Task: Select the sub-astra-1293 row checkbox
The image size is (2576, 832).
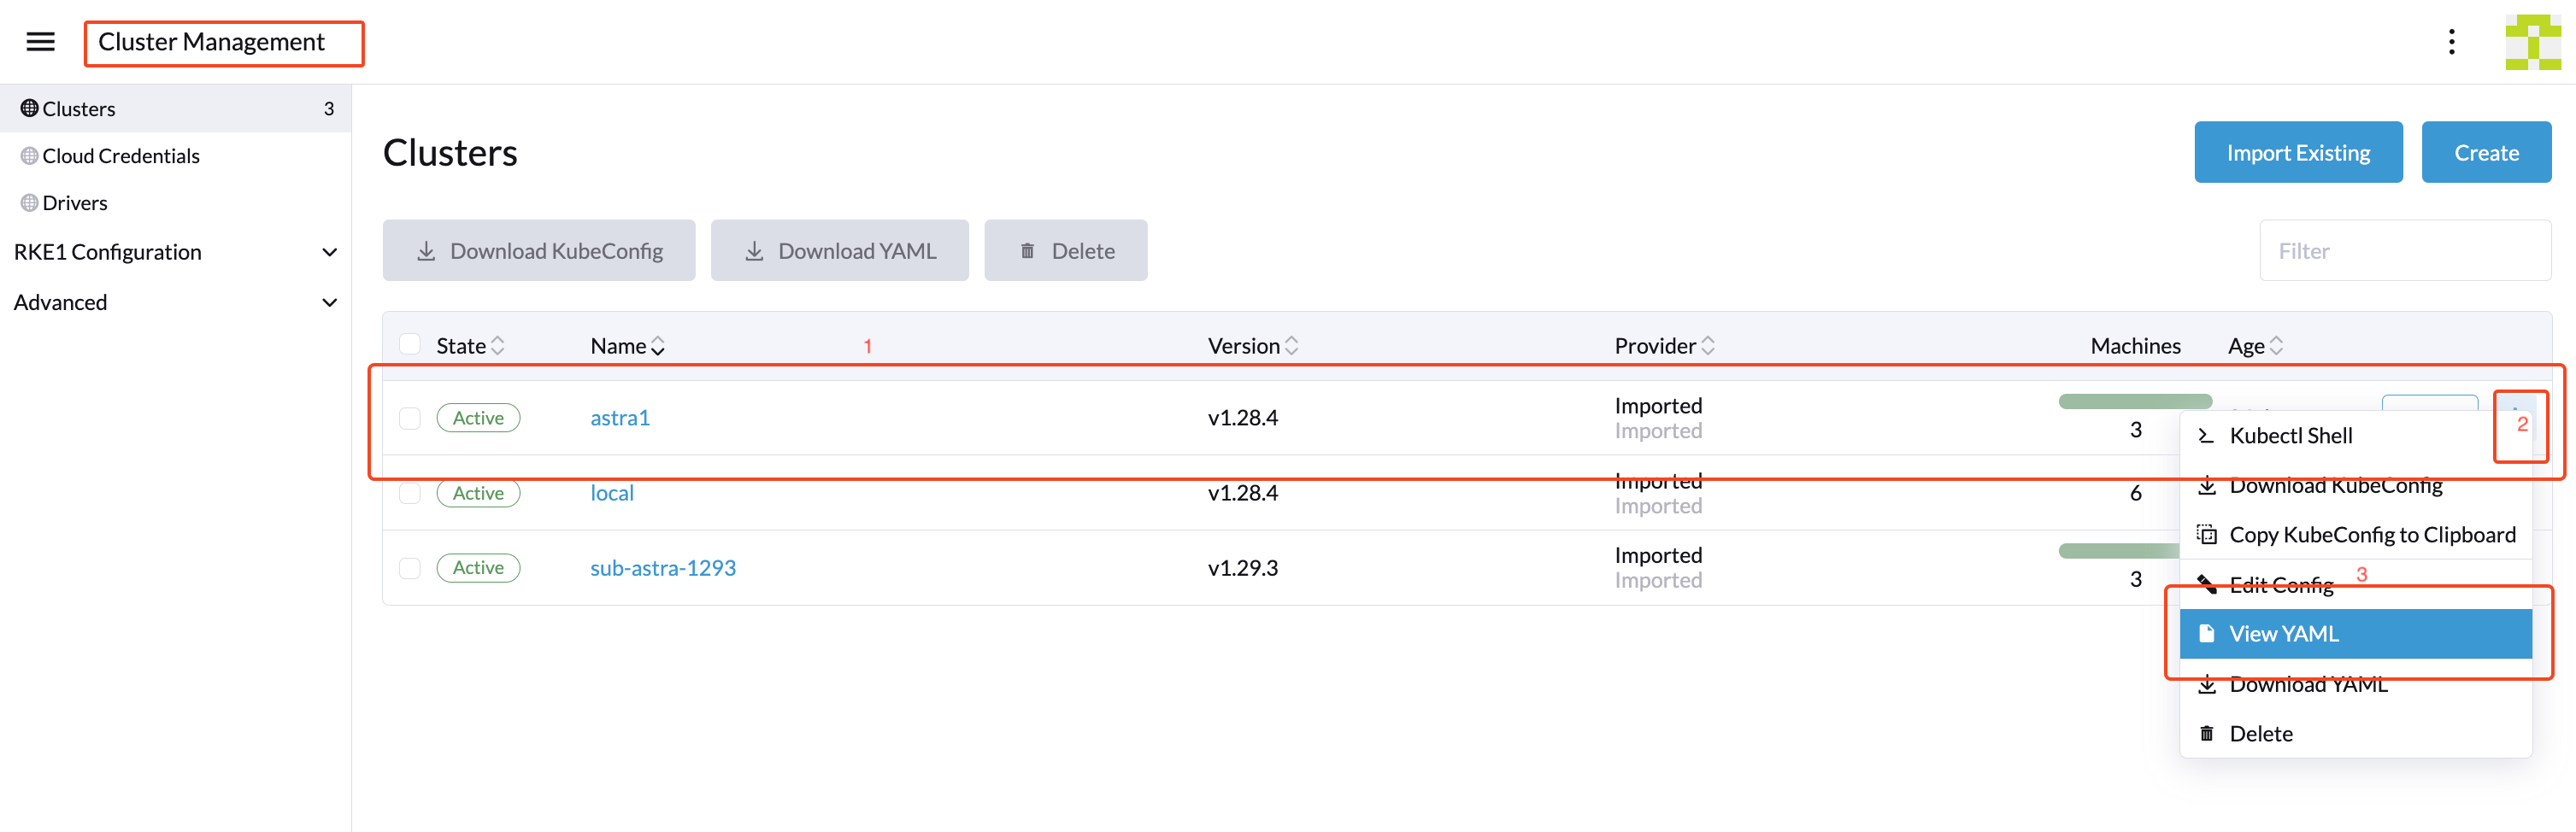Action: 410,568
